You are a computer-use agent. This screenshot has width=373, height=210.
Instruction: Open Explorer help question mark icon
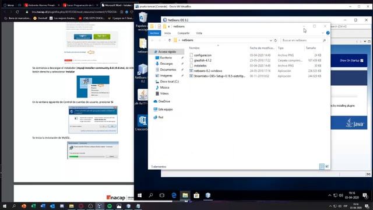click(328, 33)
